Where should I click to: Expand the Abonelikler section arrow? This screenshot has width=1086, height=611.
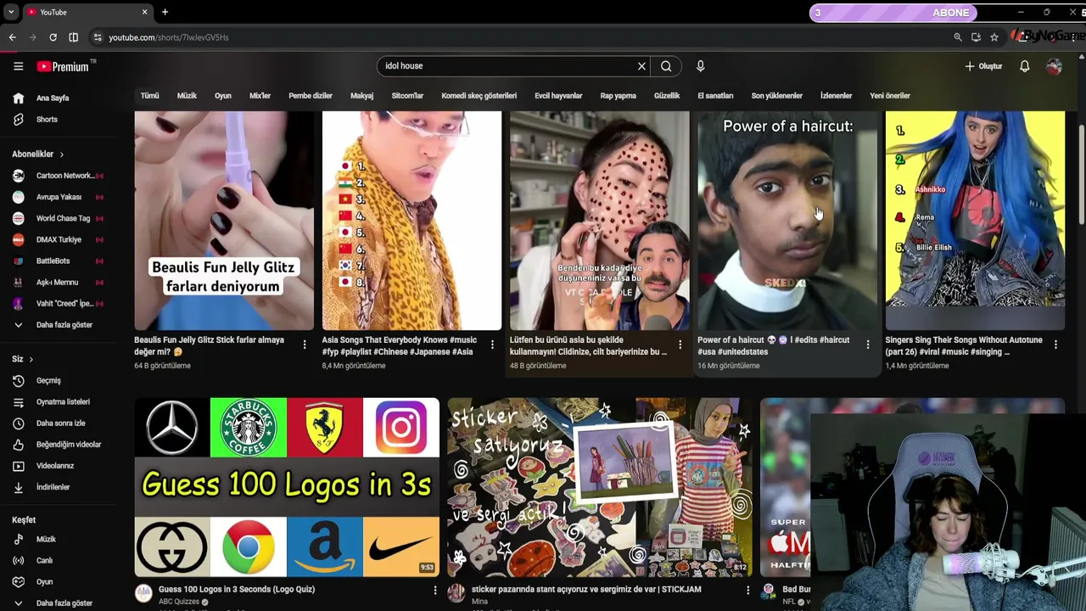coord(61,154)
